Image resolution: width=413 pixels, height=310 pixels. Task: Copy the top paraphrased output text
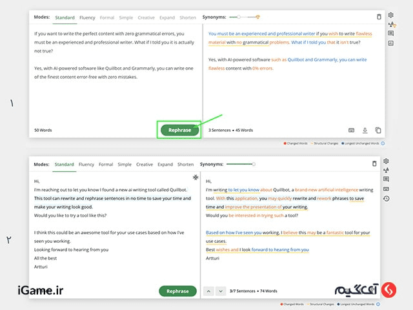[x=379, y=130]
